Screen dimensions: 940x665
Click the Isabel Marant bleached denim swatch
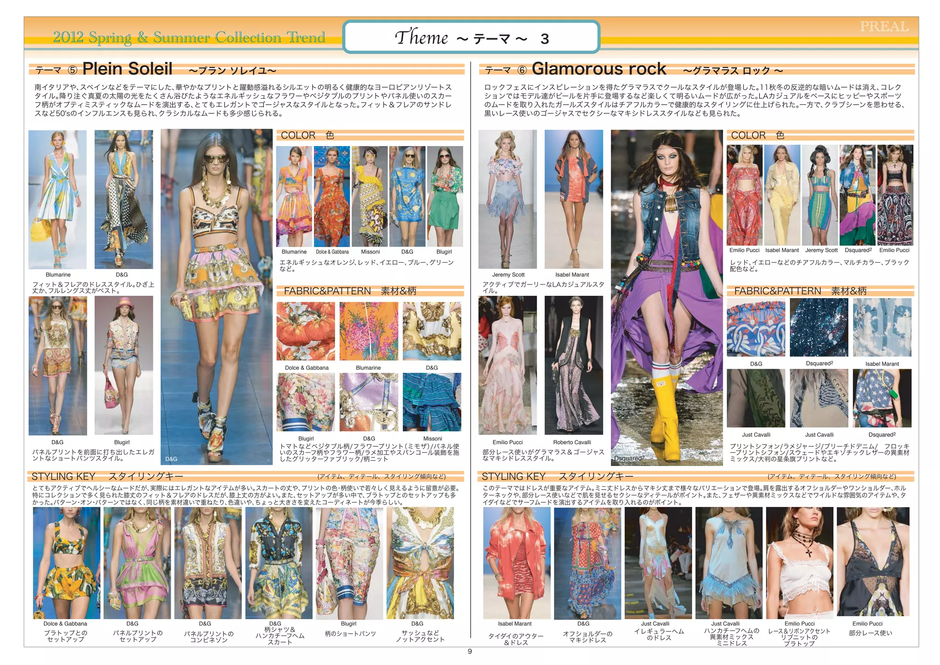click(882, 327)
